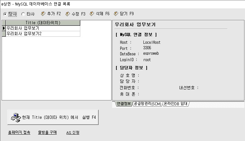The width and height of the screenshot is (245, 141).
Task: Select the 당사 radio button
Action: pyautogui.click(x=5, y=14)
